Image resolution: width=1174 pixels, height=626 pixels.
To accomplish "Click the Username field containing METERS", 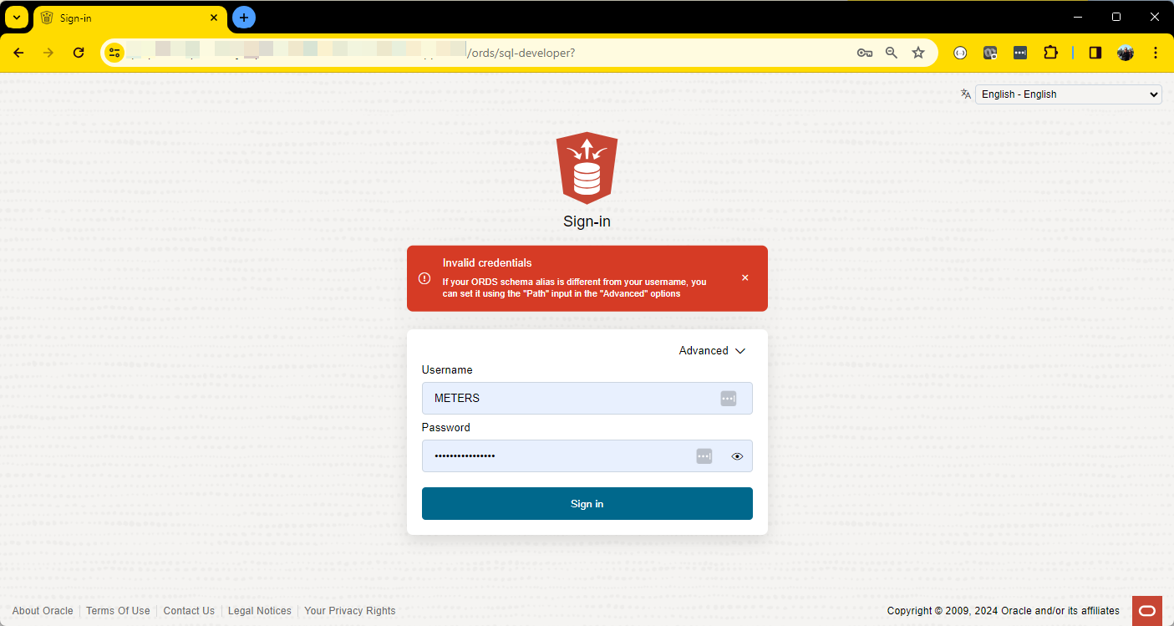I will pyautogui.click(x=587, y=399).
